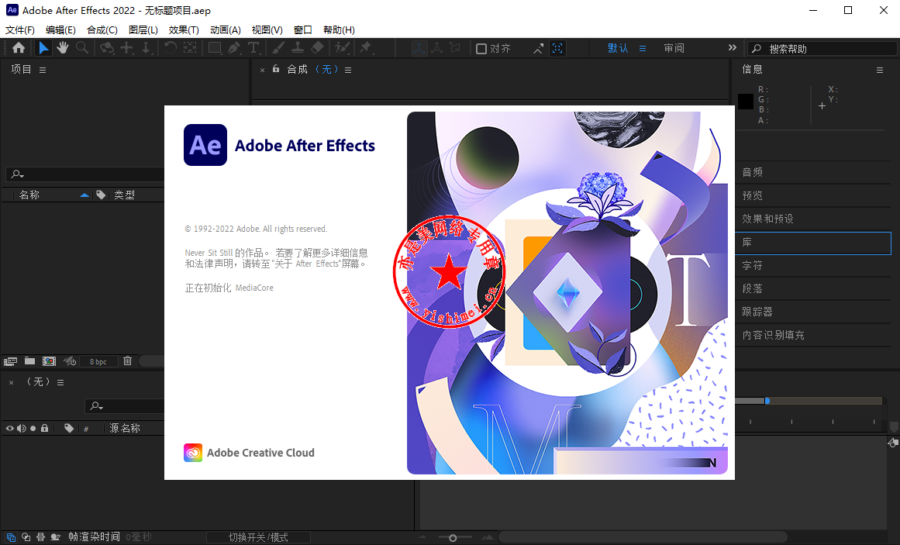Select the Clone Stamp tool
This screenshot has width=900, height=545.
click(298, 48)
